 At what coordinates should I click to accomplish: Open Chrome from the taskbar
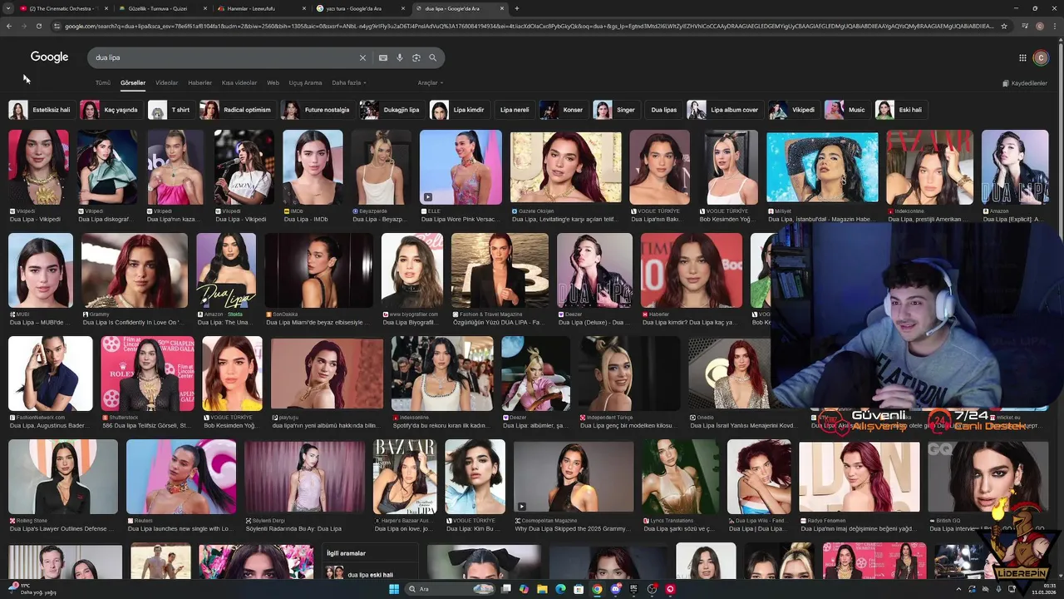[x=597, y=589]
